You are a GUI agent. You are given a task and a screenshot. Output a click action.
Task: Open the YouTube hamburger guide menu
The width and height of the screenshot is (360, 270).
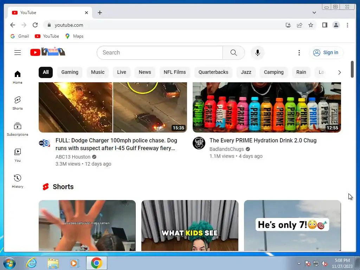[18, 53]
